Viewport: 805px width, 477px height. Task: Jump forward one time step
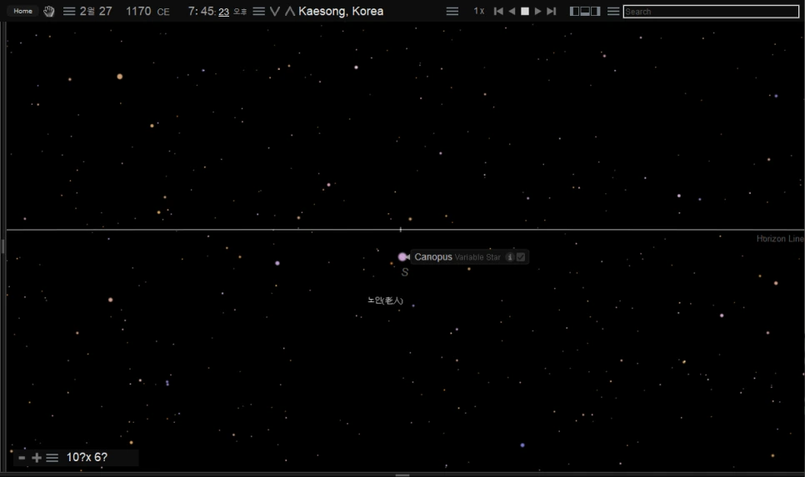pyautogui.click(x=552, y=12)
